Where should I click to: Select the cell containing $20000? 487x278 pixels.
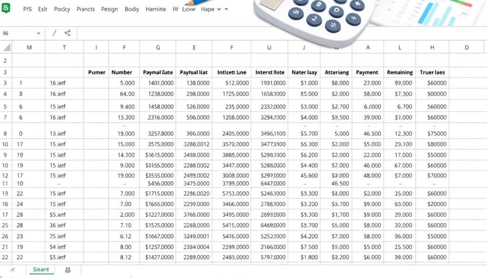tap(432, 204)
